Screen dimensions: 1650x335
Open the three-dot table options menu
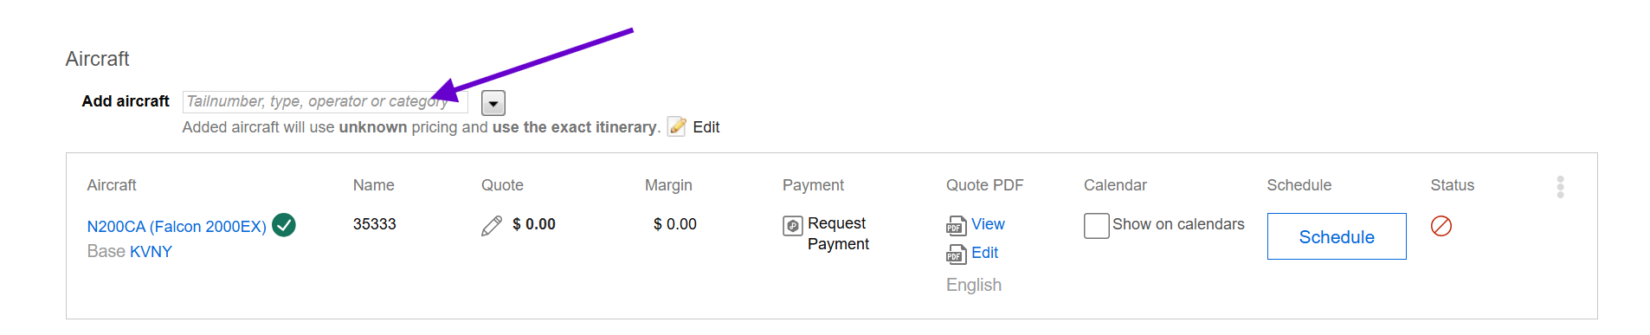tap(1560, 187)
